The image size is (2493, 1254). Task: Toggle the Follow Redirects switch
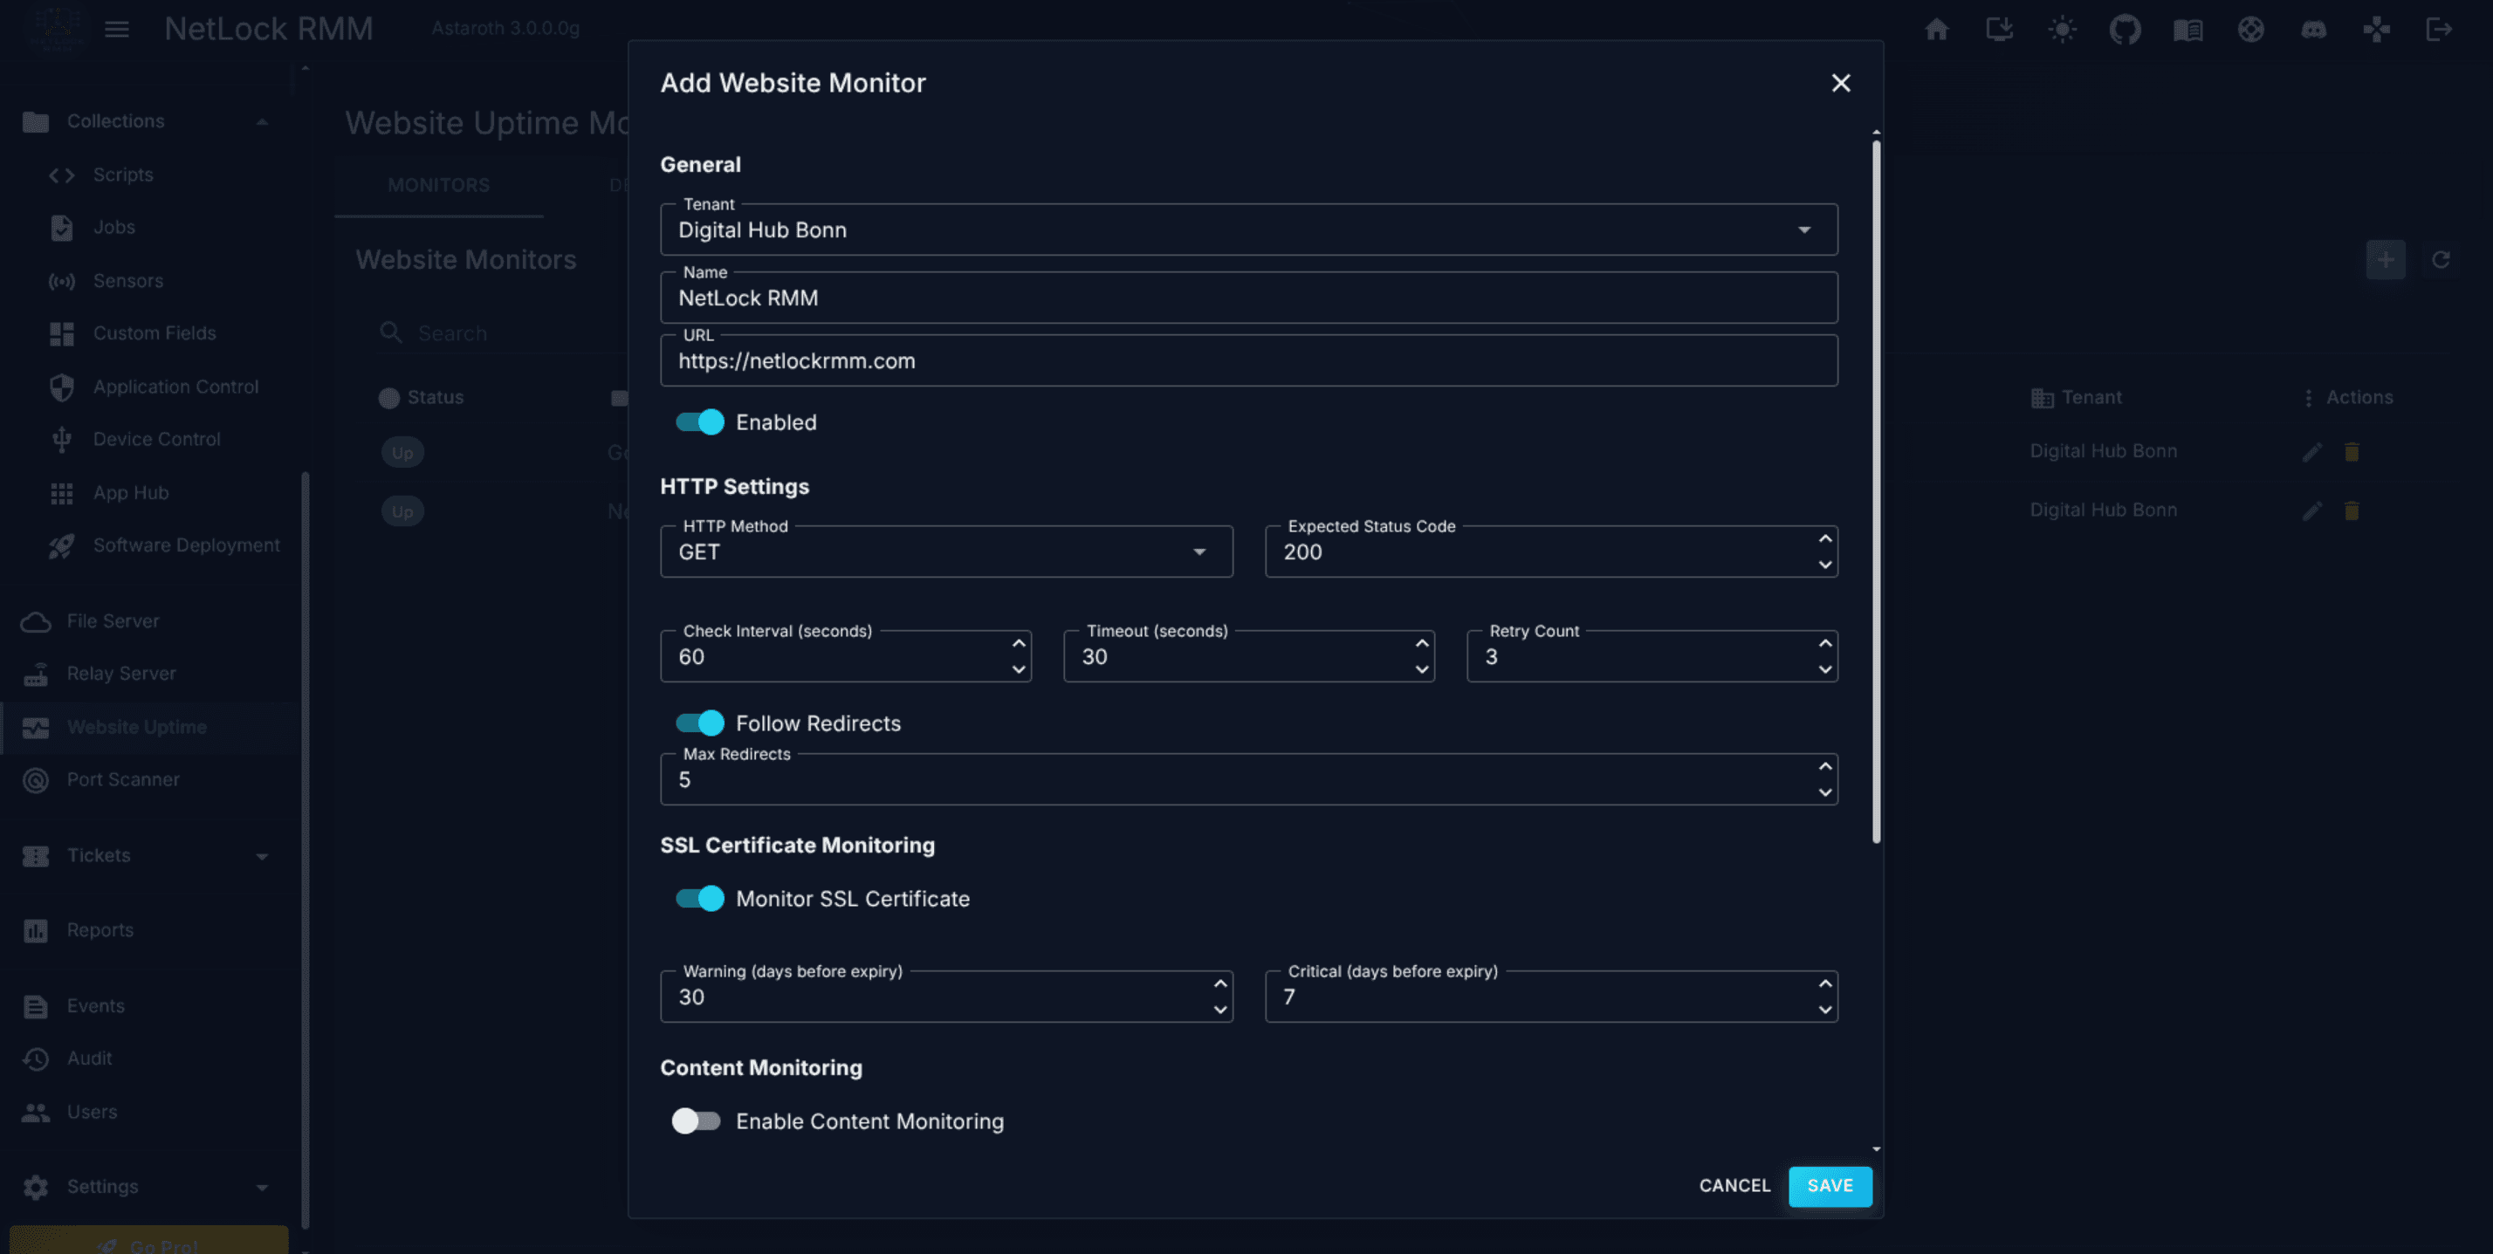click(x=700, y=723)
